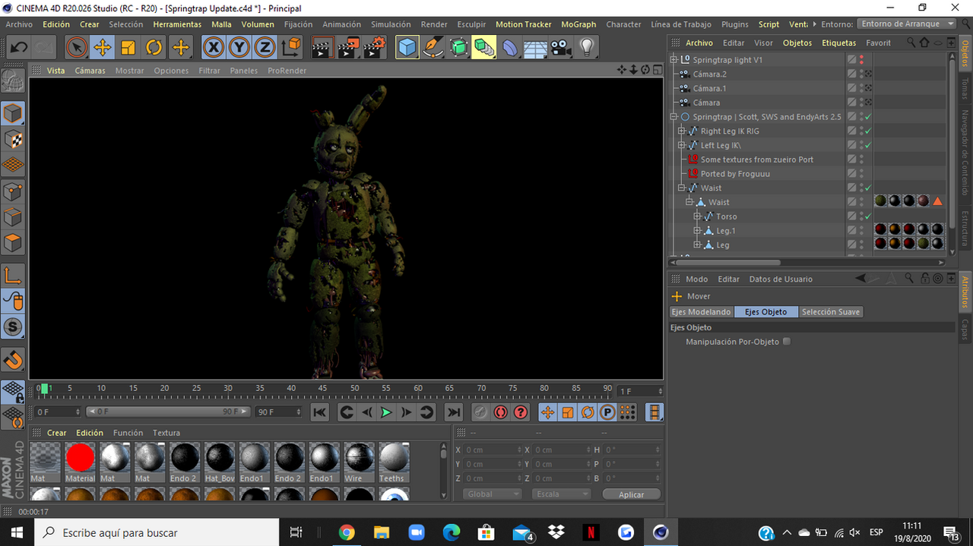
Task: Add a Cube primitive object
Action: (407, 48)
